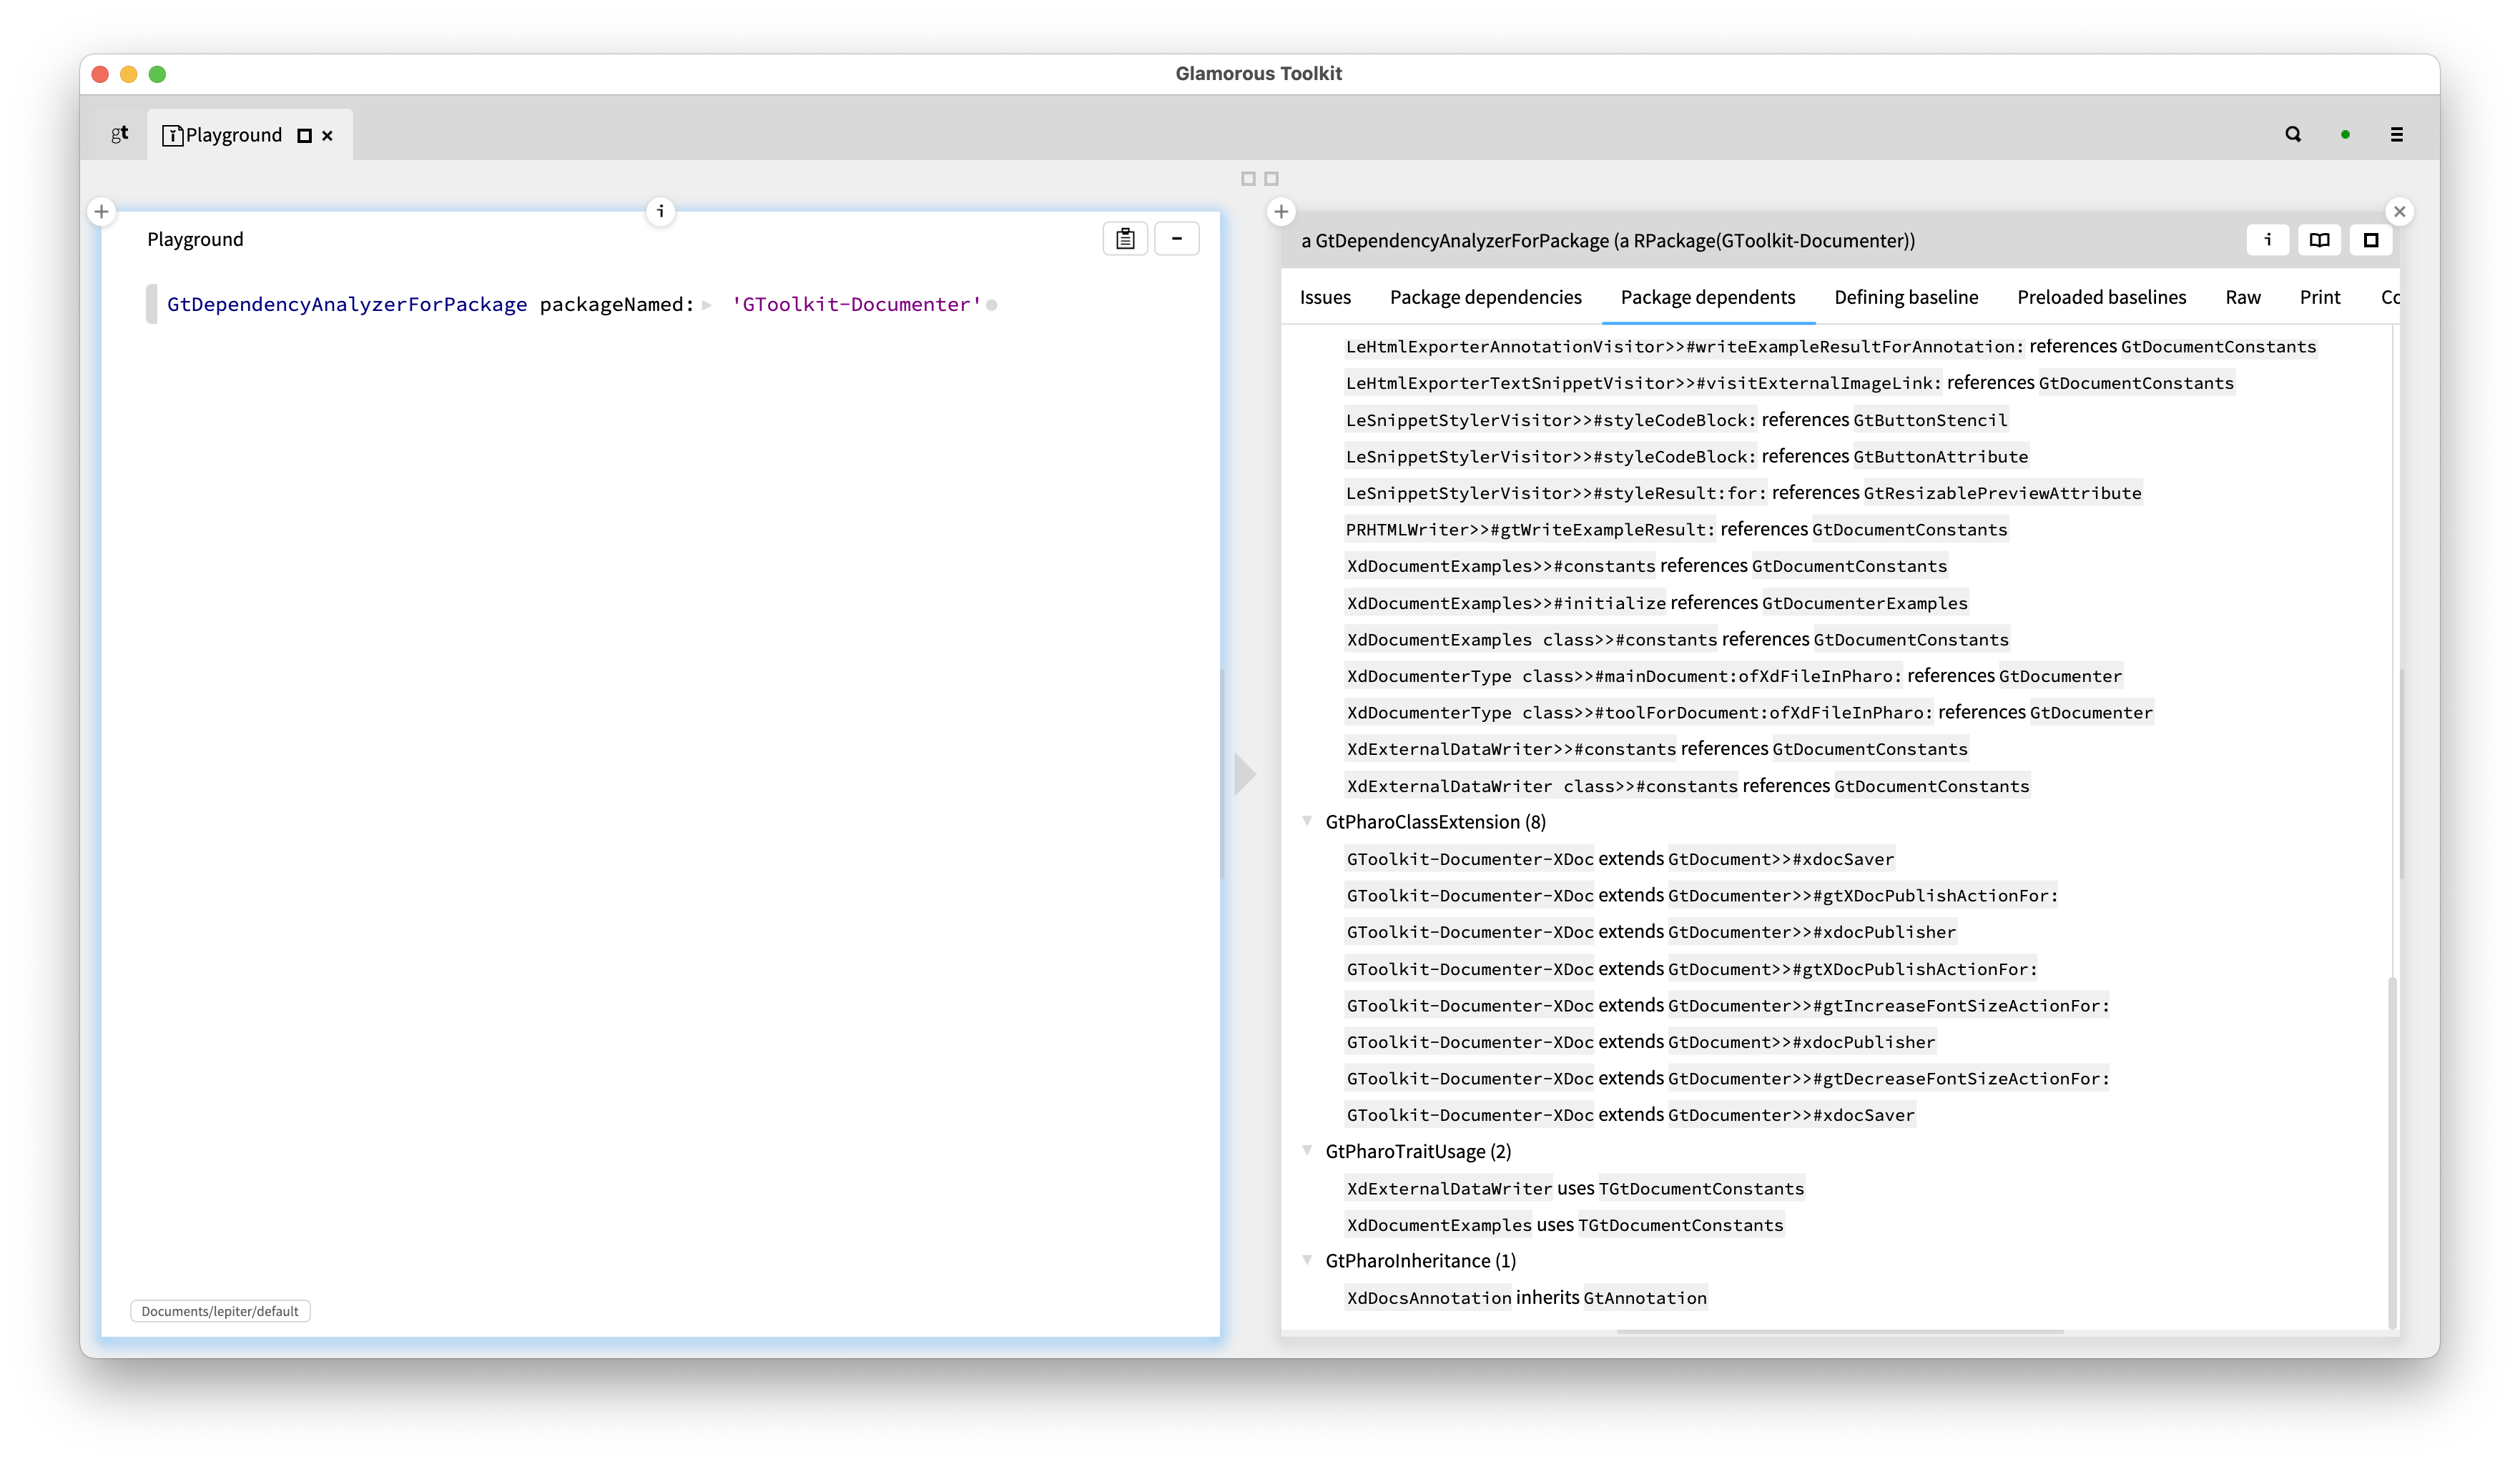Collapse the snippet with the minus icon
This screenshot has height=1464, width=2520.
pyautogui.click(x=1177, y=238)
